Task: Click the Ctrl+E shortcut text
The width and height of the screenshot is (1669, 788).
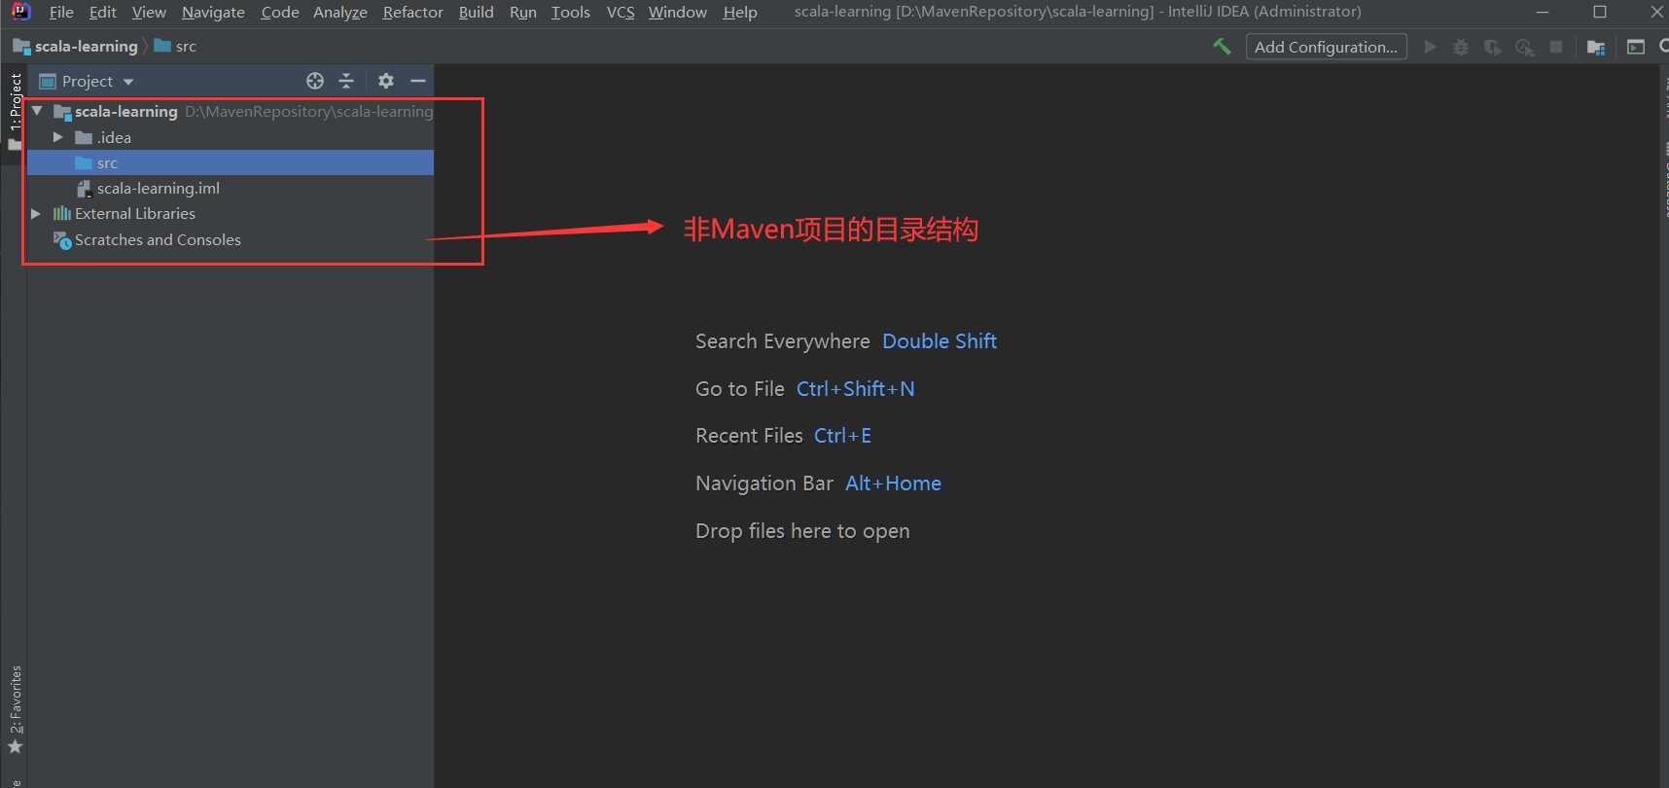Action: [x=842, y=436]
